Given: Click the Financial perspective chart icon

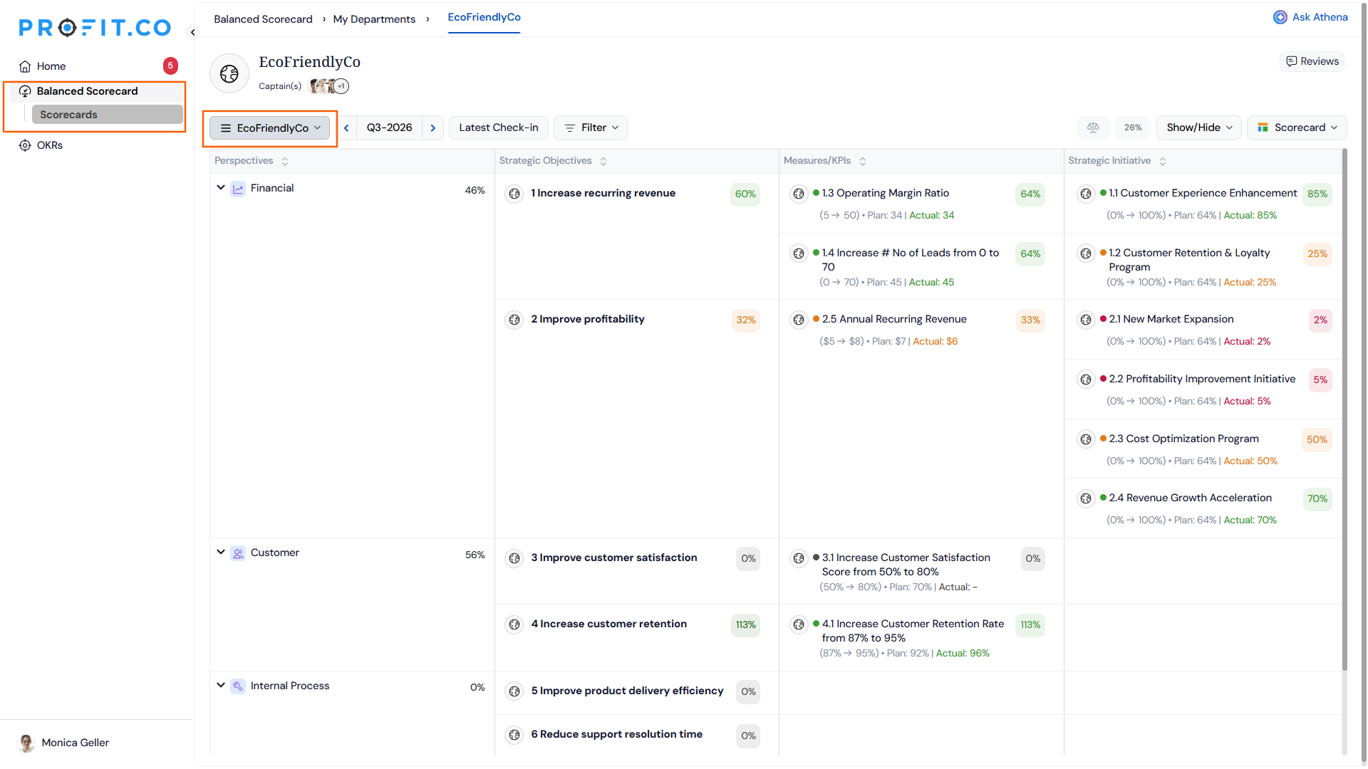Looking at the screenshot, I should tap(238, 189).
